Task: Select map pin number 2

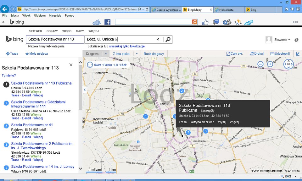Action: [182, 91]
